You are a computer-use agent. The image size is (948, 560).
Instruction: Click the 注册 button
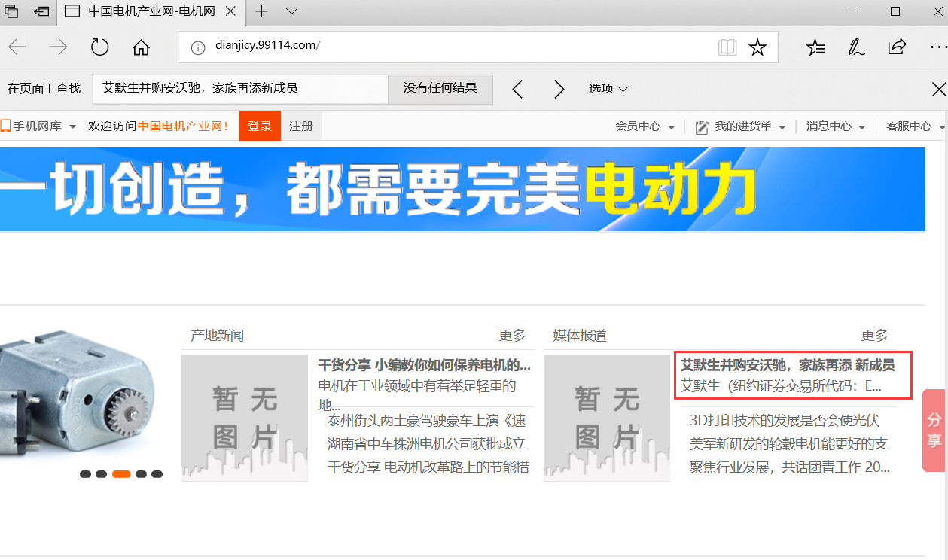click(301, 126)
